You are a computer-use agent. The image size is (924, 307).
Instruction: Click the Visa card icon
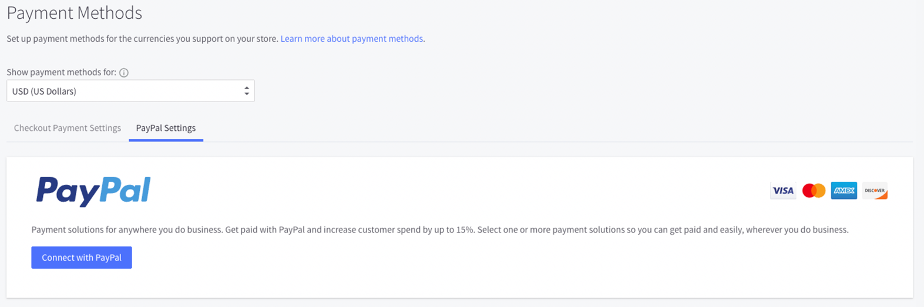783,191
